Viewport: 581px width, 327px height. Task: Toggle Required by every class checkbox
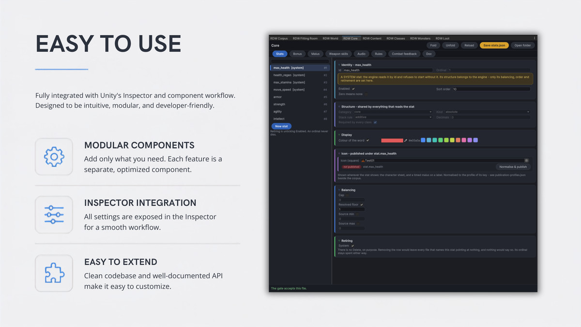tap(375, 123)
